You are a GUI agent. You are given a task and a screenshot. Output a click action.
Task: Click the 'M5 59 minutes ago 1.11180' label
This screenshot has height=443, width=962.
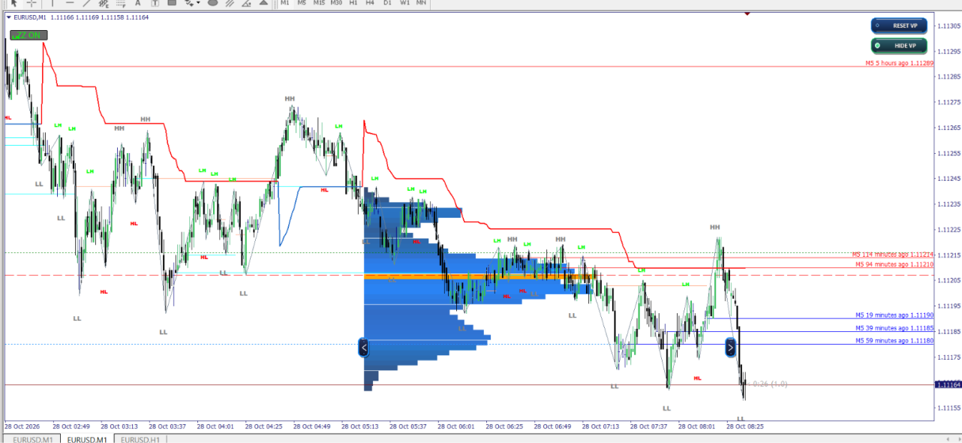pyautogui.click(x=894, y=341)
